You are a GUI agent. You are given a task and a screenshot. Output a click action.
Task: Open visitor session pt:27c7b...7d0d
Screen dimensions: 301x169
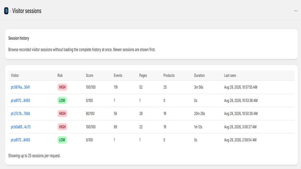click(20, 114)
